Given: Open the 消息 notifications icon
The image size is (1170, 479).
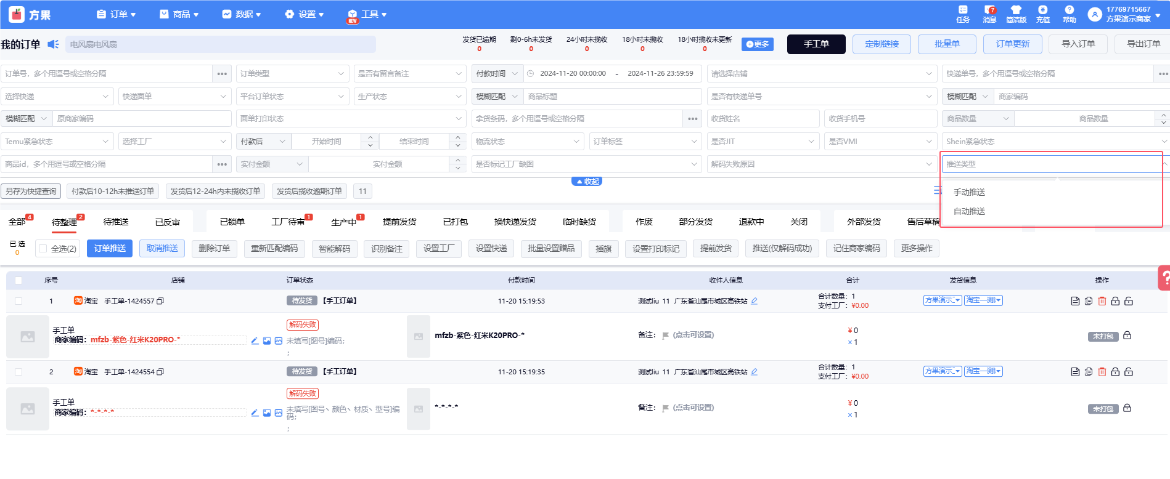Looking at the screenshot, I should click(989, 11).
